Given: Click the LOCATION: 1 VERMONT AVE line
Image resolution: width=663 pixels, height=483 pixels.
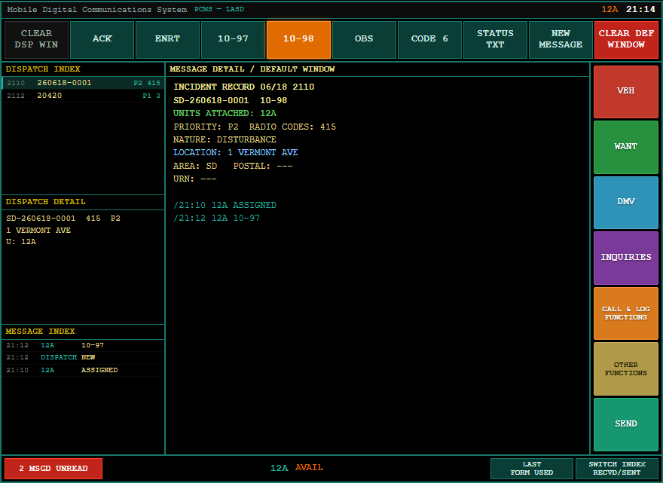Looking at the screenshot, I should click(236, 152).
